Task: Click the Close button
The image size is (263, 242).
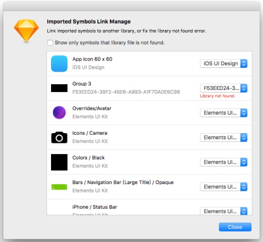Action: tap(235, 227)
